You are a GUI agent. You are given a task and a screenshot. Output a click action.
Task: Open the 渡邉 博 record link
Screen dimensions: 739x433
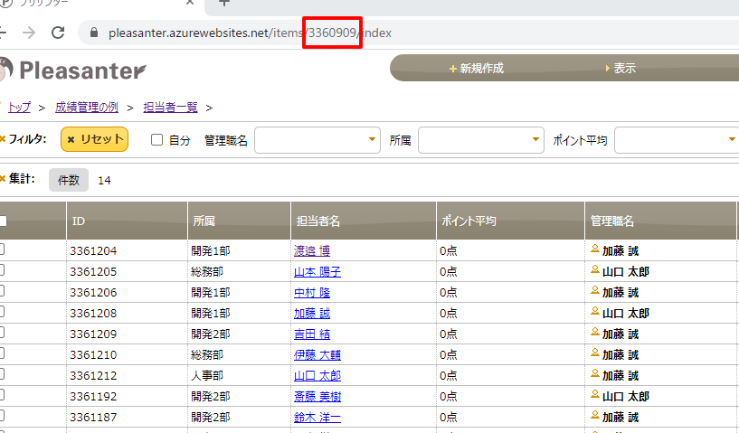click(312, 251)
